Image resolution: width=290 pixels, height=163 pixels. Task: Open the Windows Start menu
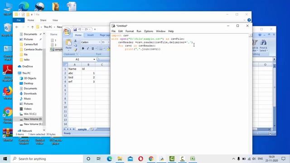[x=5, y=159]
